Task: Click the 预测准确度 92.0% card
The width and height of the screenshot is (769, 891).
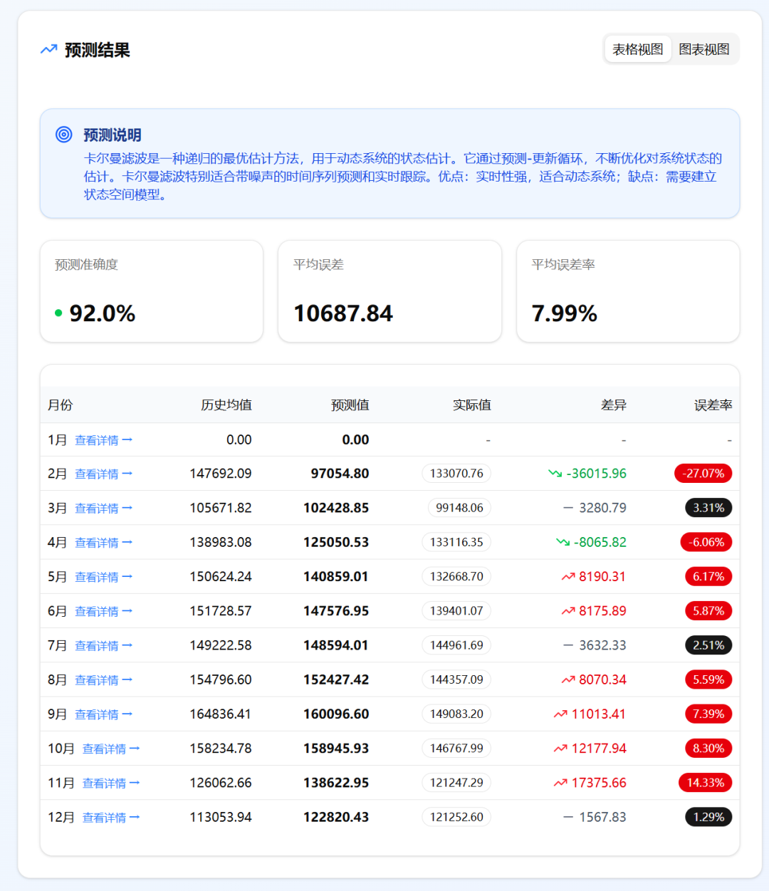Action: (152, 291)
